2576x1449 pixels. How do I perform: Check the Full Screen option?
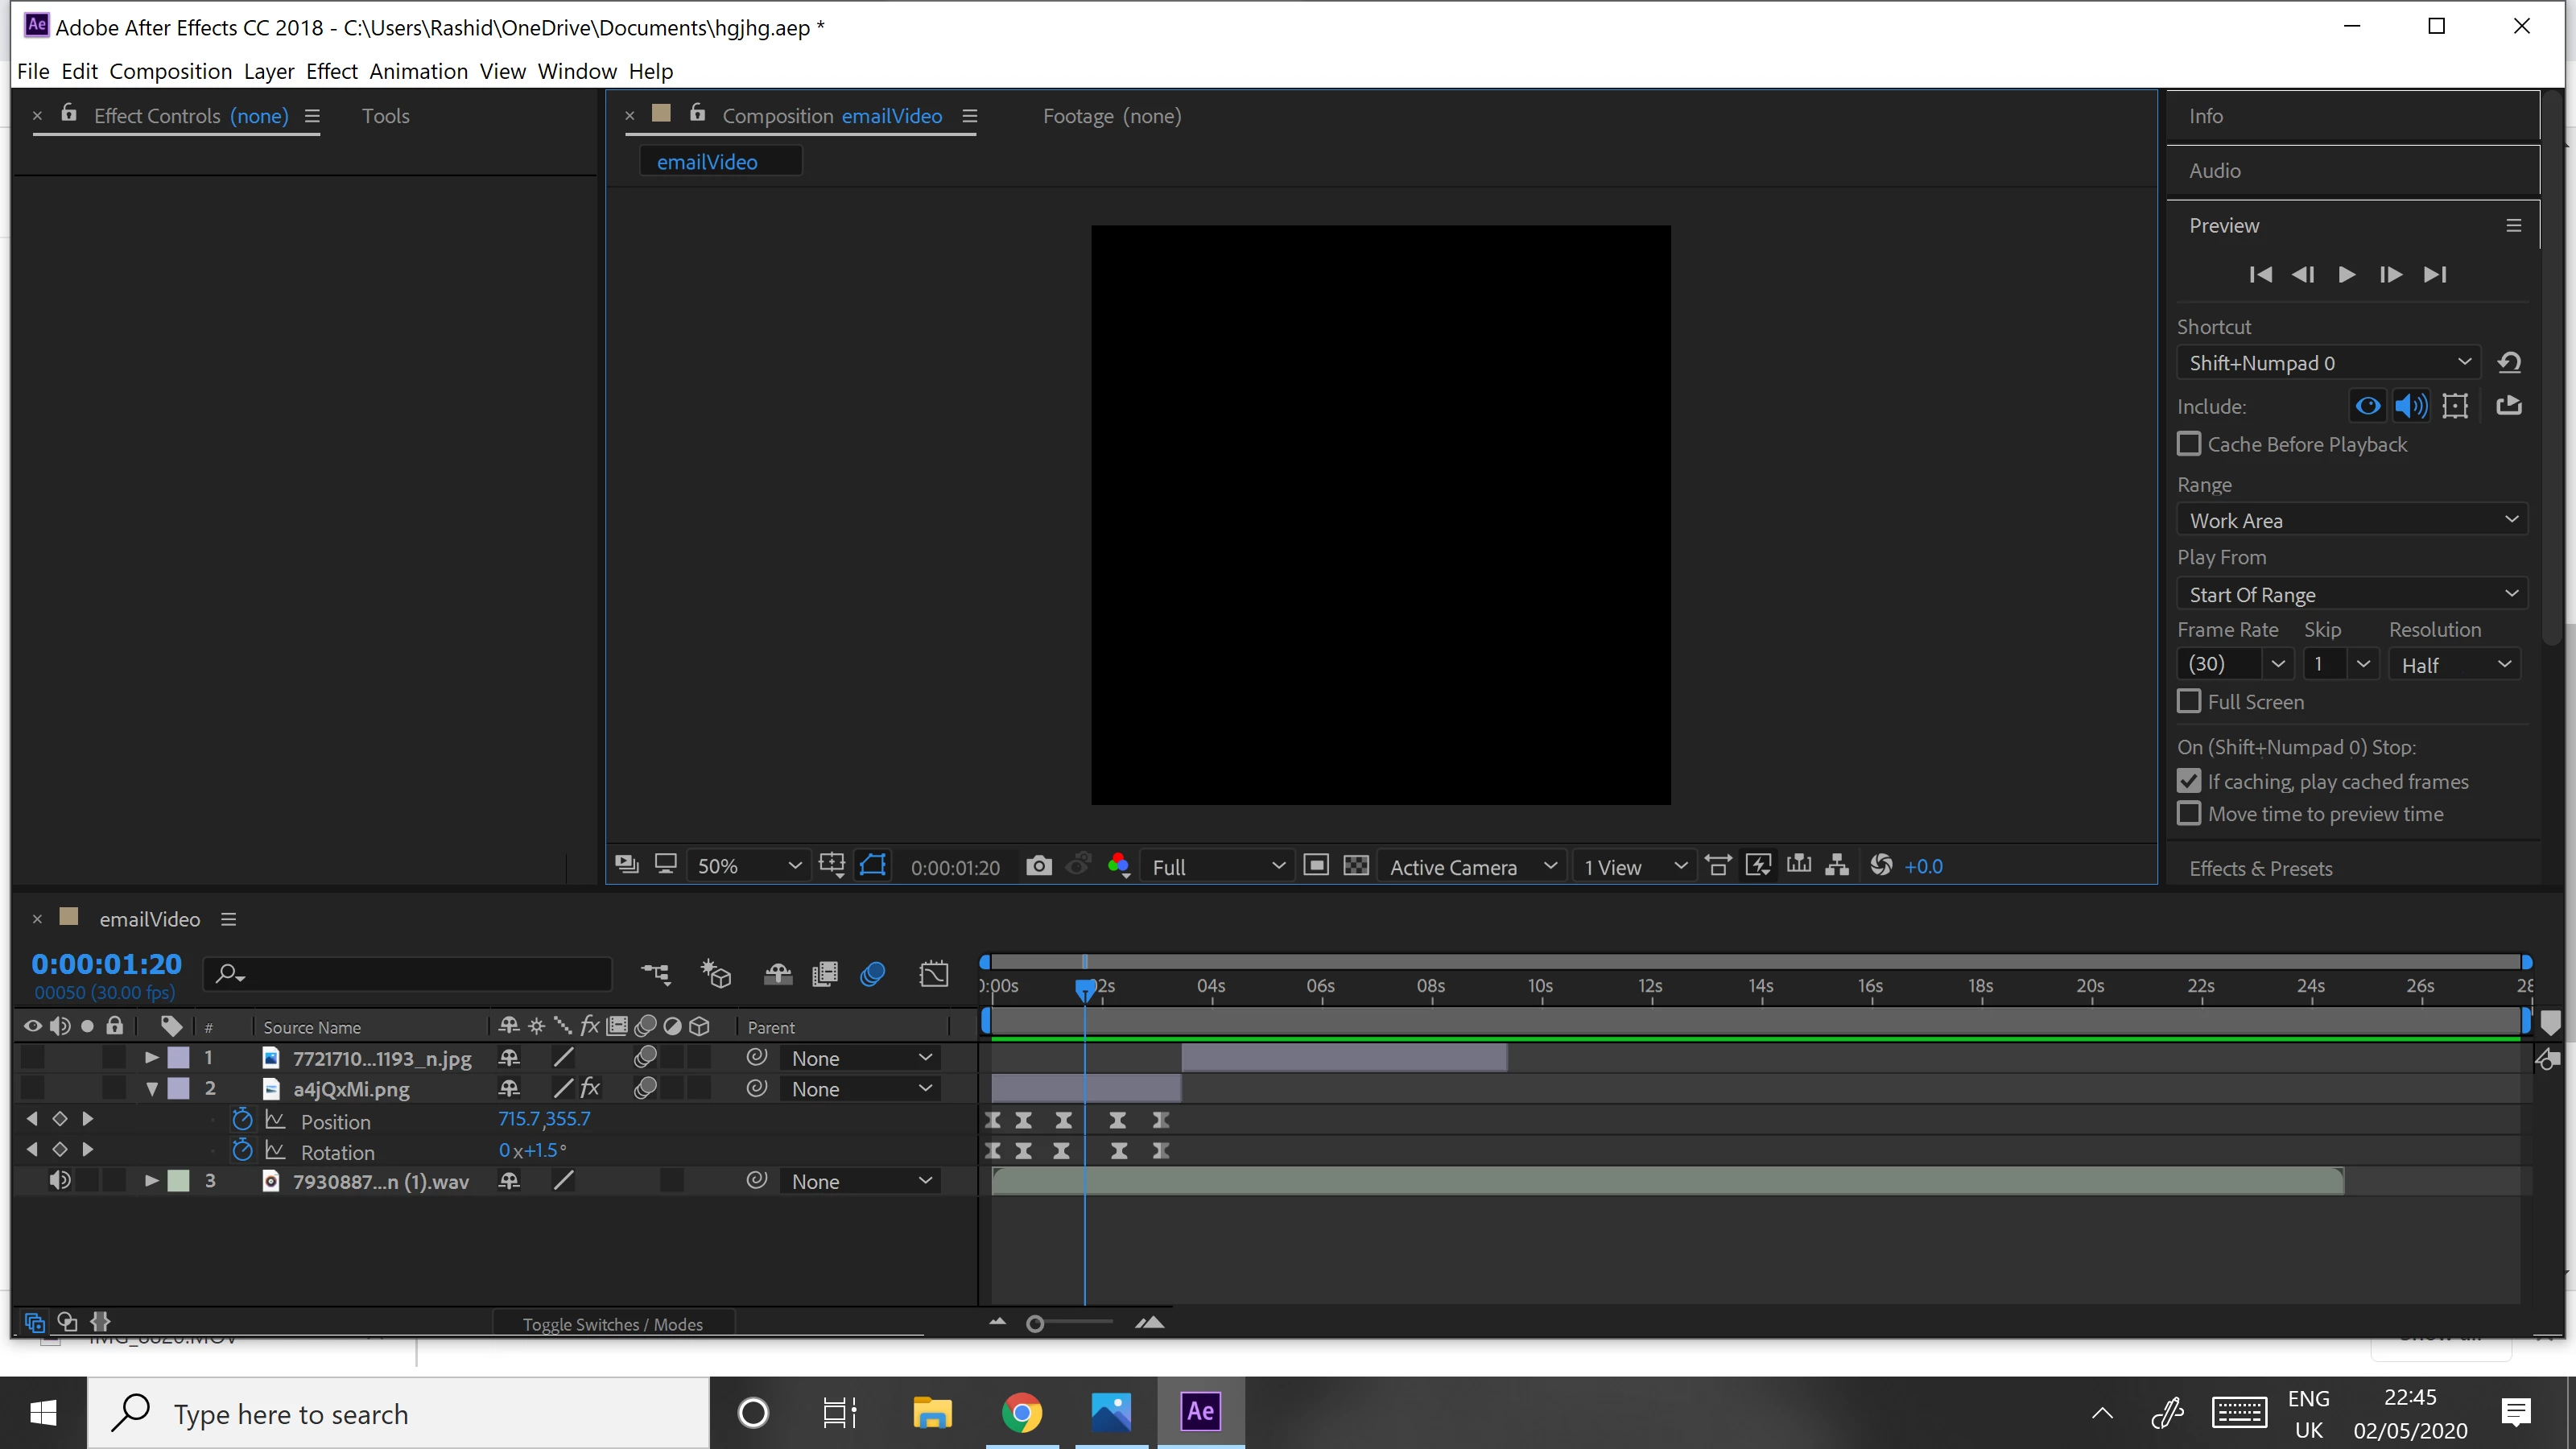2189,701
